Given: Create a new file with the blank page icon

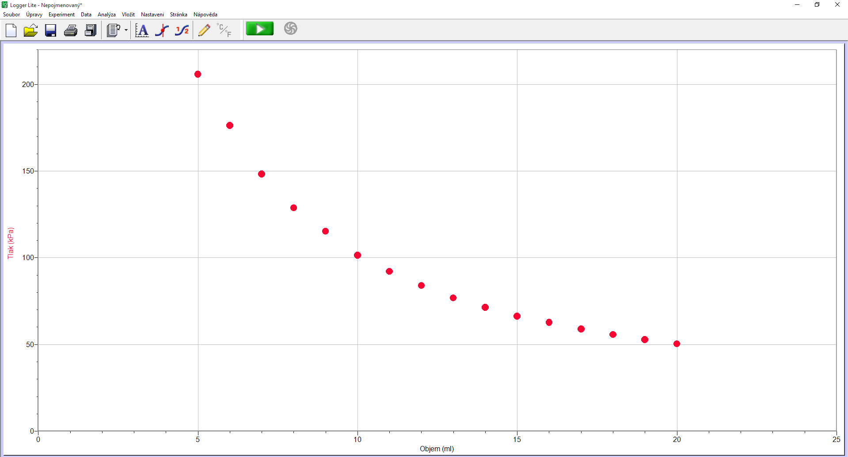Looking at the screenshot, I should point(11,30).
